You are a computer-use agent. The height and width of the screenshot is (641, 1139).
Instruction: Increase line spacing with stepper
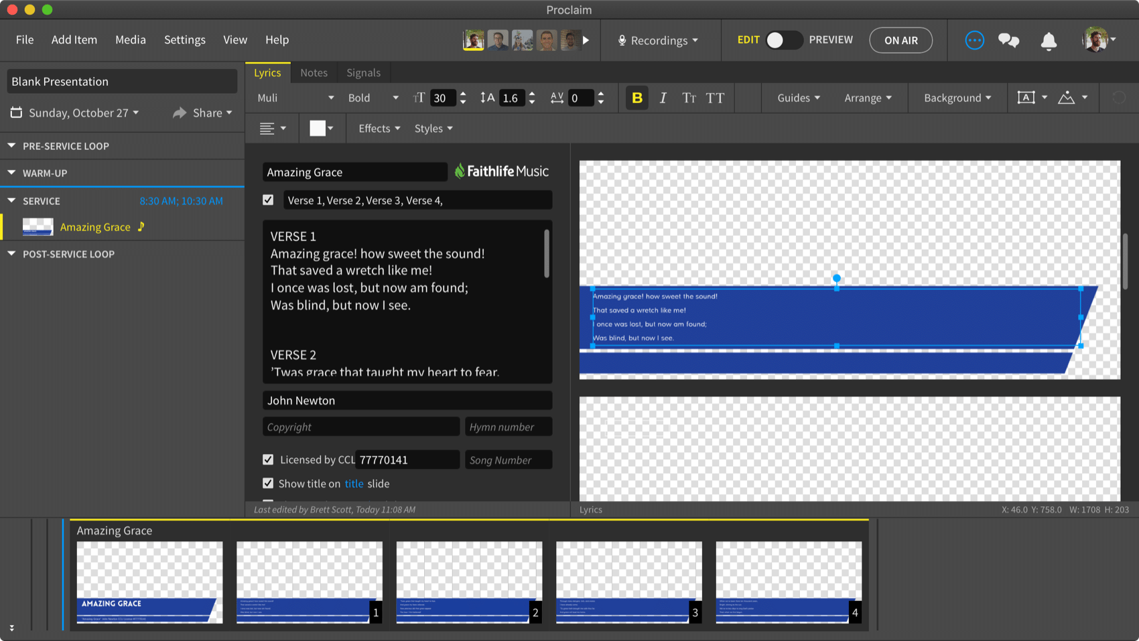tap(532, 94)
